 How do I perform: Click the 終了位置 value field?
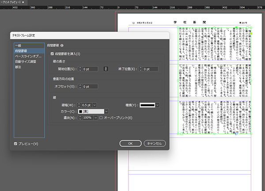pyautogui.click(x=151, y=69)
